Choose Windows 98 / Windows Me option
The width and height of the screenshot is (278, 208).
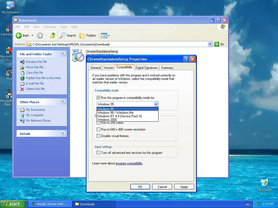(x=128, y=112)
